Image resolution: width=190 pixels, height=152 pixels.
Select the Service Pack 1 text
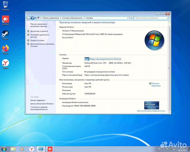click(x=68, y=37)
